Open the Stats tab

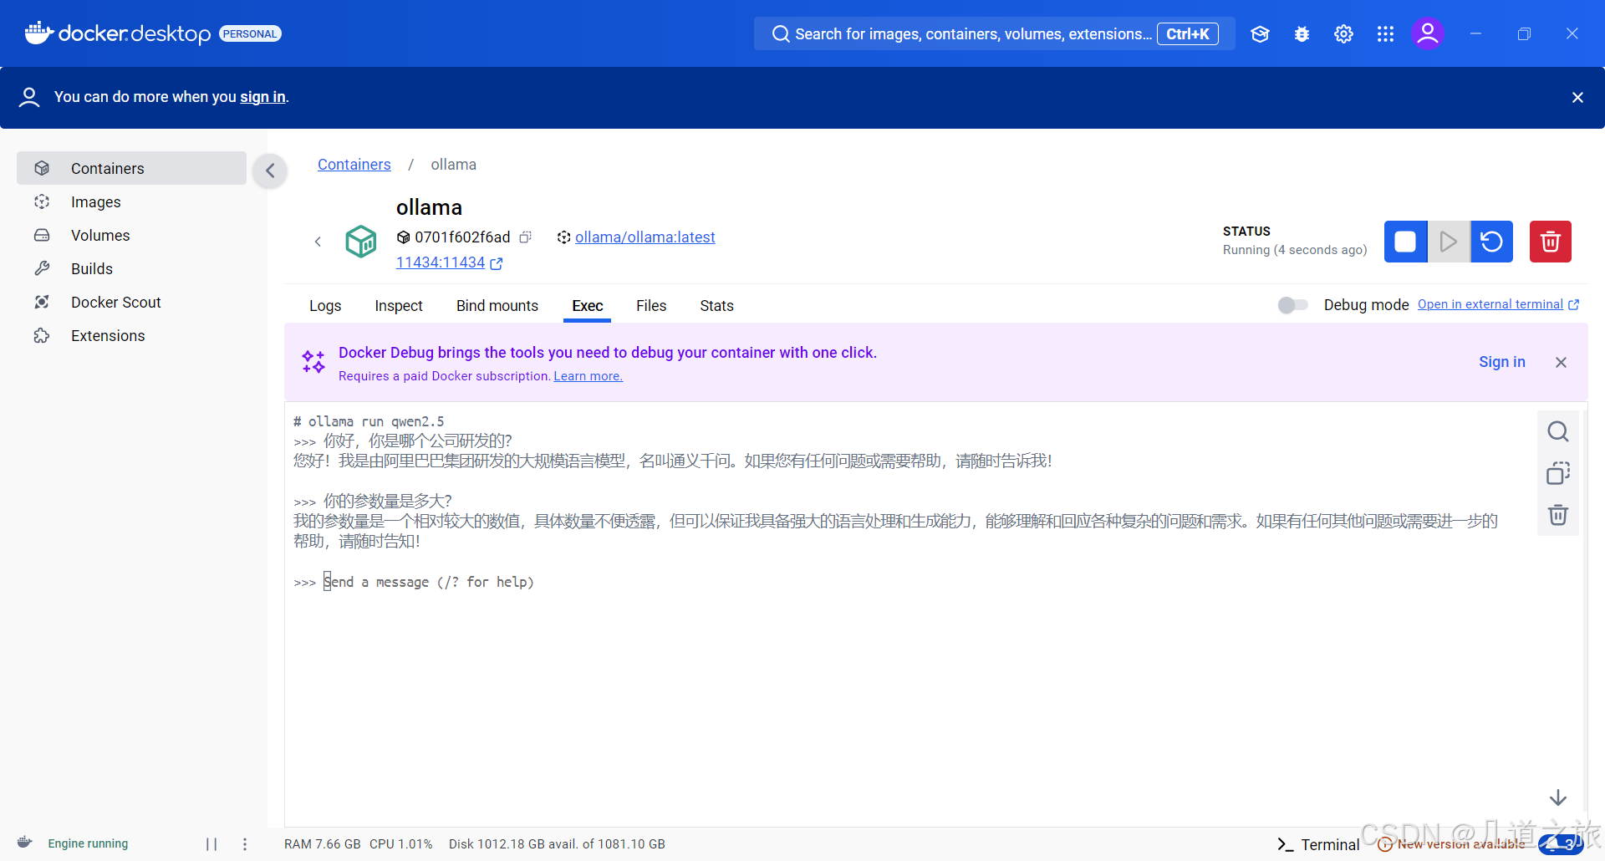[x=716, y=306]
